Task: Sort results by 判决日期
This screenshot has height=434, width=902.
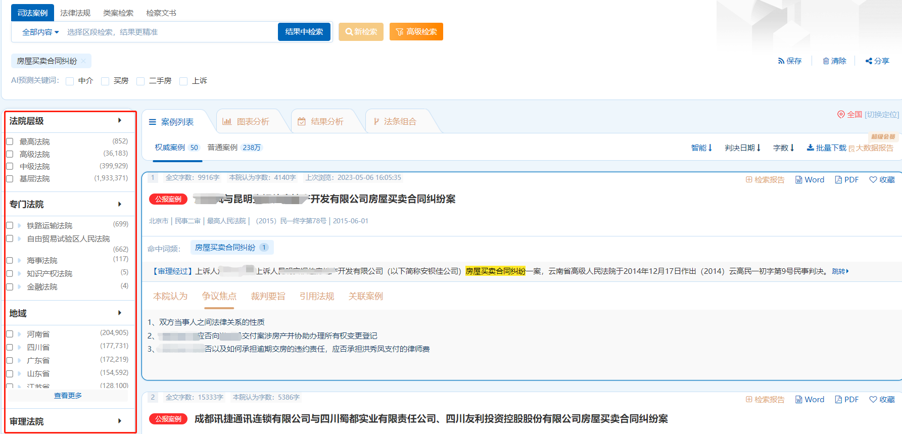Action: (x=742, y=148)
